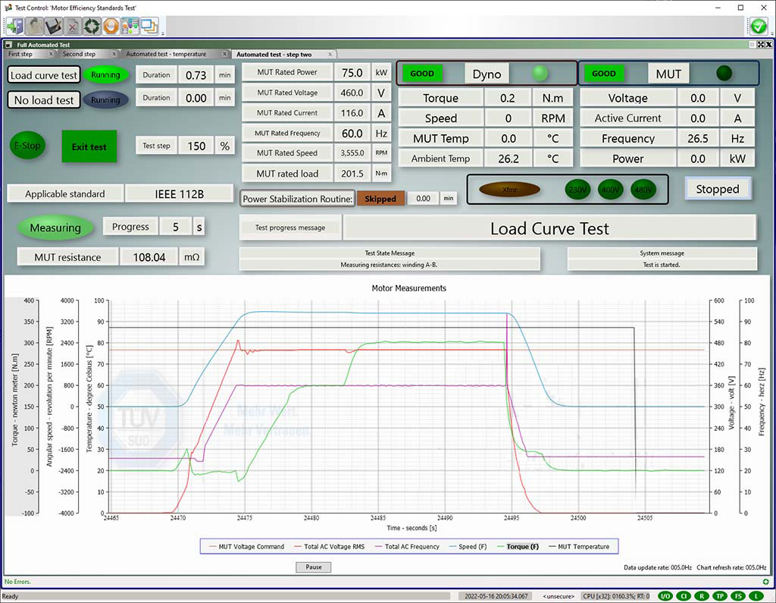Toggle the 400V voltage indicator
776x603 pixels.
(x=611, y=190)
